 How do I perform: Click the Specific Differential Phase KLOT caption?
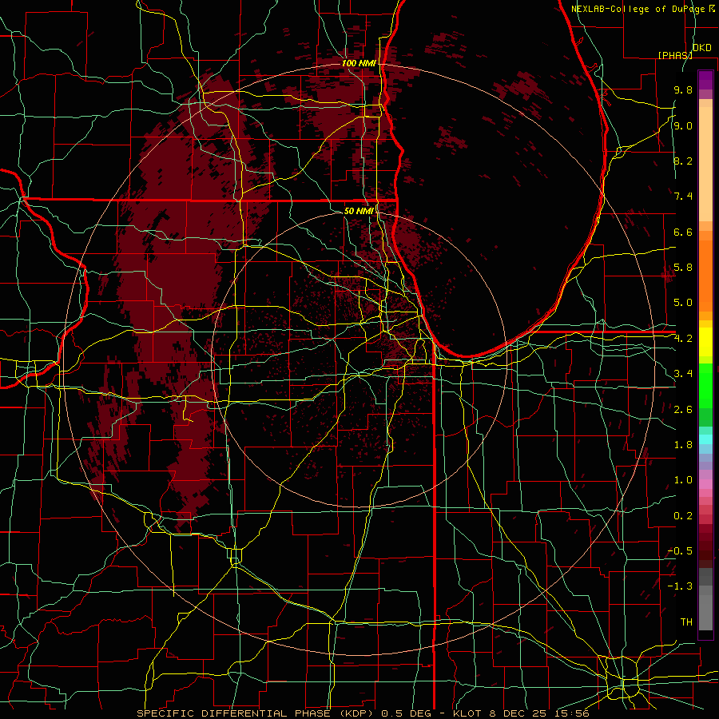click(363, 713)
